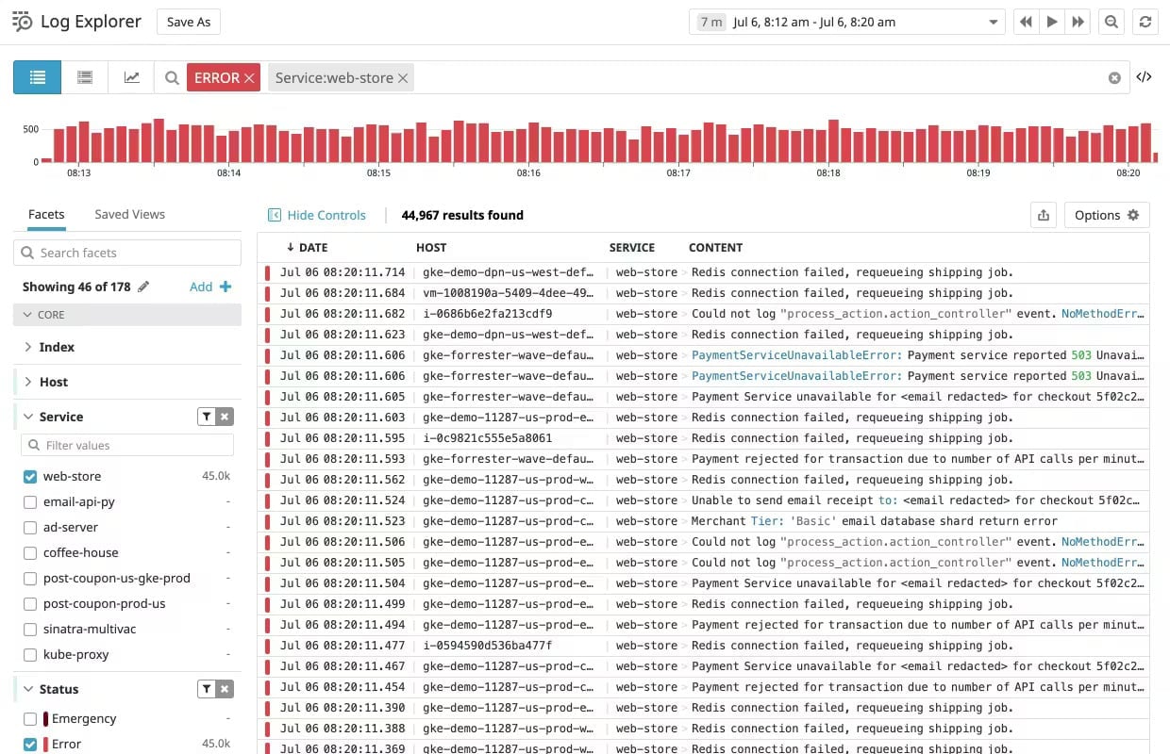Click the HOST column header
1170x754 pixels.
tap(431, 248)
